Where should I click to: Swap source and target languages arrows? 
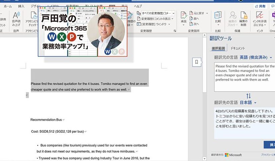coord(248,96)
